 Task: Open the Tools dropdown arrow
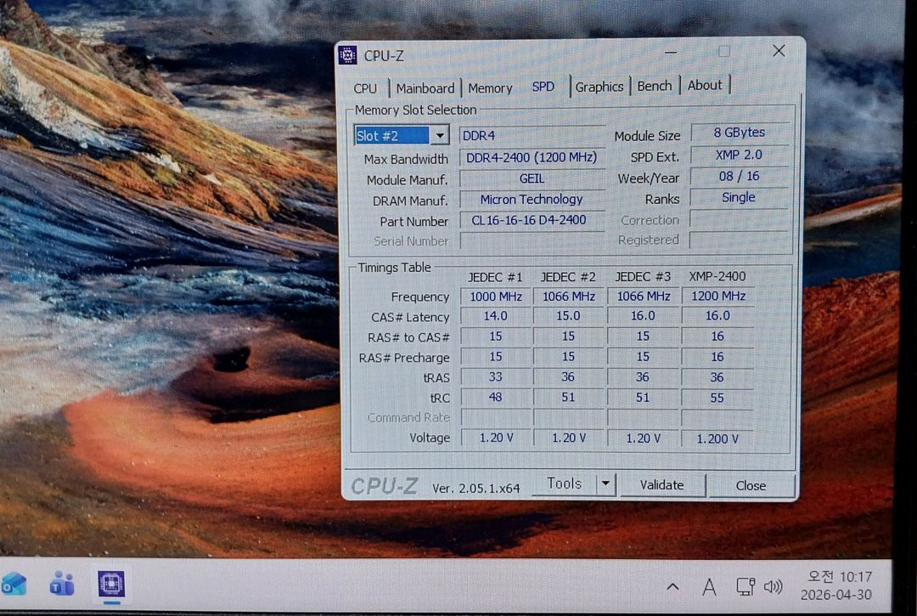pos(606,483)
